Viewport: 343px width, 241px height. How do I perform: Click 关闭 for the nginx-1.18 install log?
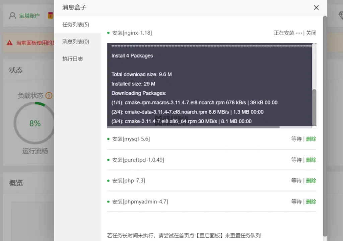click(311, 33)
